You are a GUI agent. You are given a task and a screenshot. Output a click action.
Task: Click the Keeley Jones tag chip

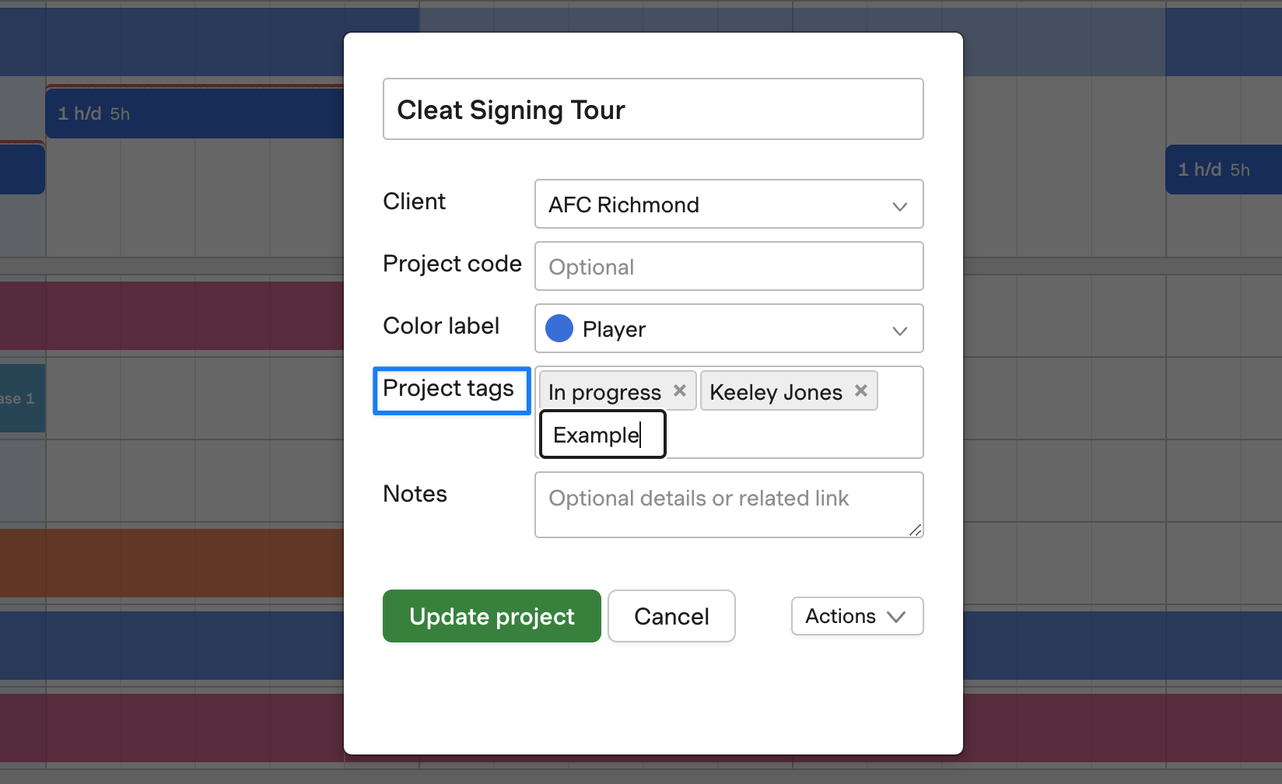(776, 392)
